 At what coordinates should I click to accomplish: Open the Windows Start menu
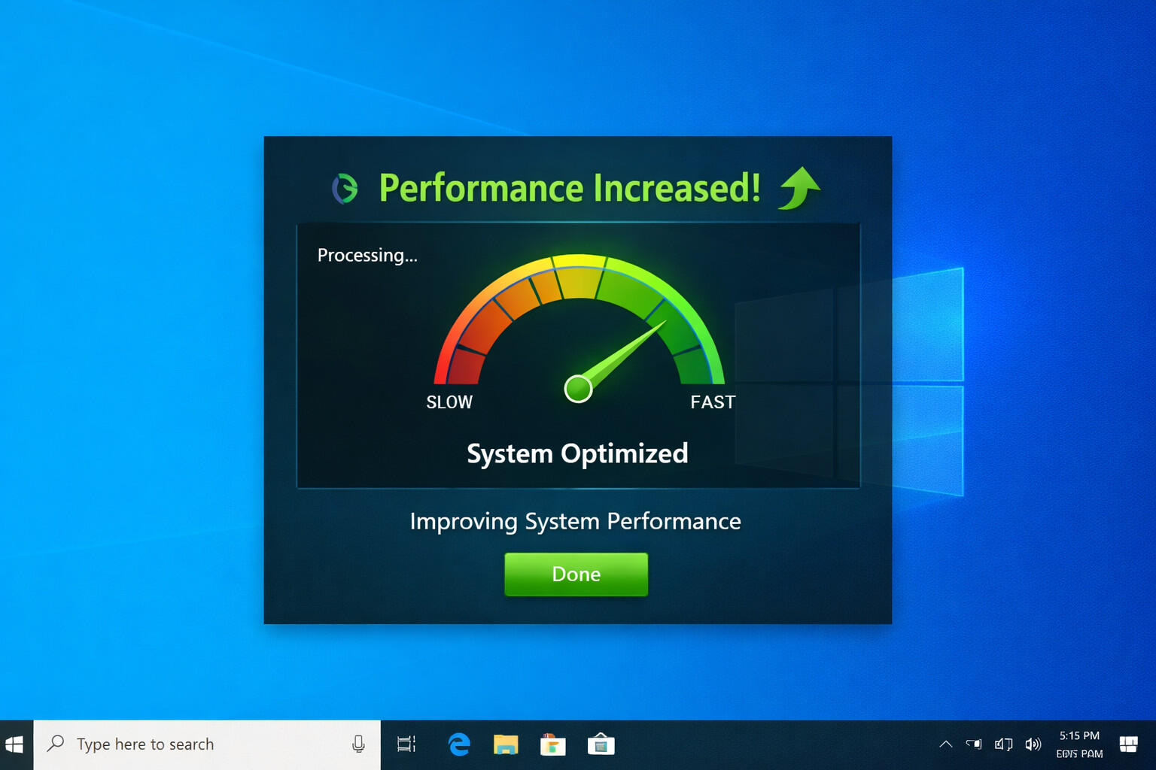[x=15, y=744]
